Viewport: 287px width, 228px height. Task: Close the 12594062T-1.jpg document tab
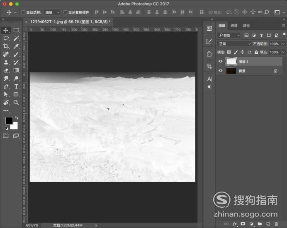tap(26, 22)
